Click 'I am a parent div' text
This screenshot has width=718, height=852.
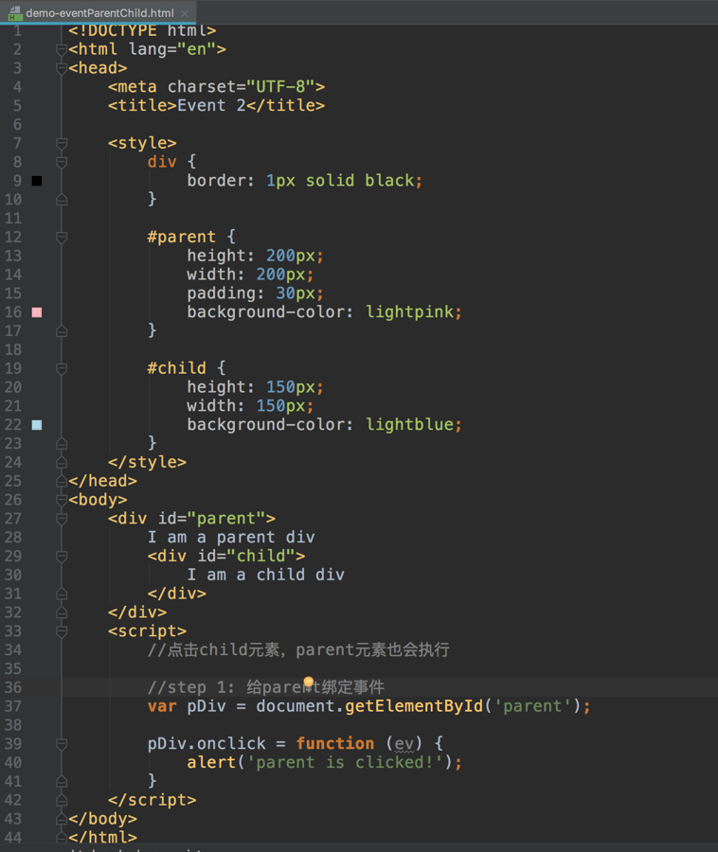(x=231, y=538)
